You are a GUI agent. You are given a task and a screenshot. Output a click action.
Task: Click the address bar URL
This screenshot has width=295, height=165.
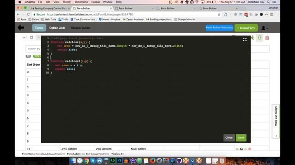click(90, 14)
